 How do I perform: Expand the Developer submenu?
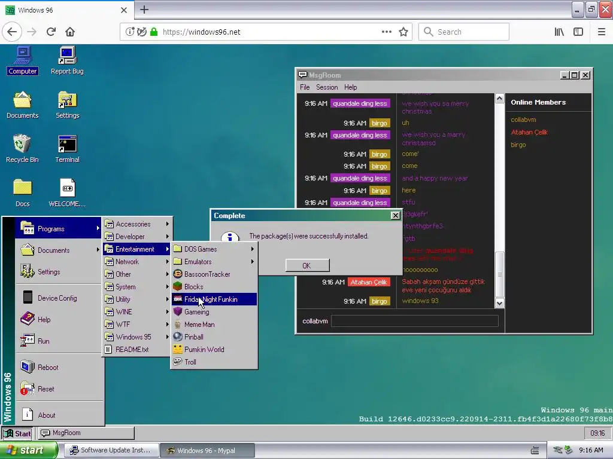137,237
